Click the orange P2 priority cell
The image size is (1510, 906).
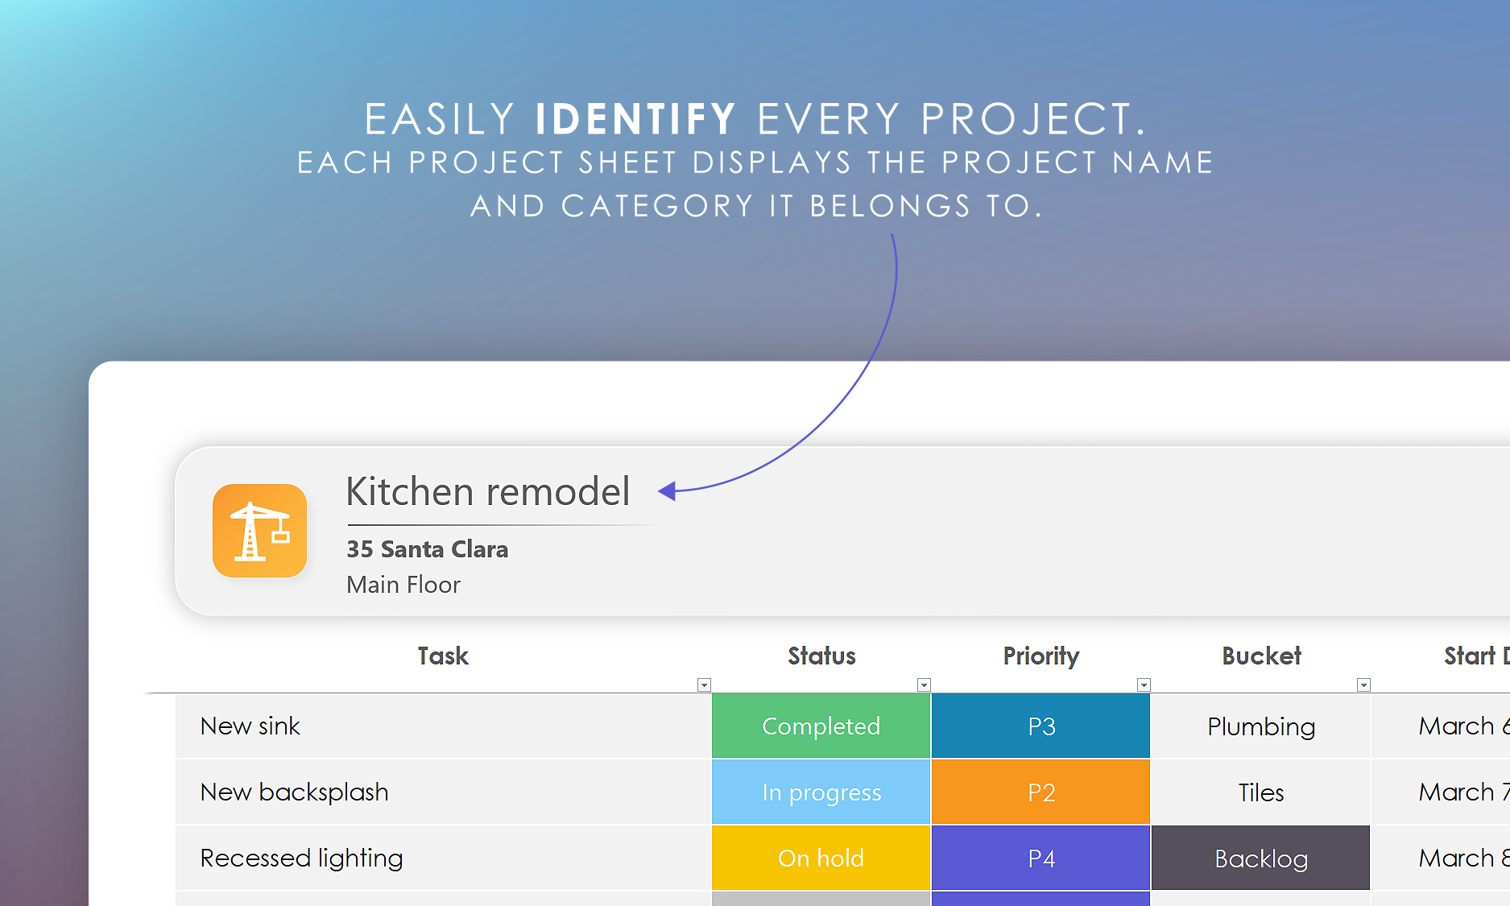pyautogui.click(x=1040, y=792)
